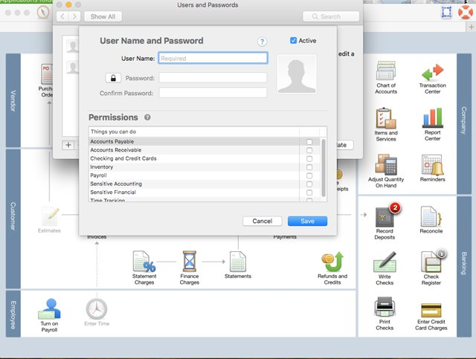Click the Password field
Screen dimensions: 476x359
[x=213, y=78]
